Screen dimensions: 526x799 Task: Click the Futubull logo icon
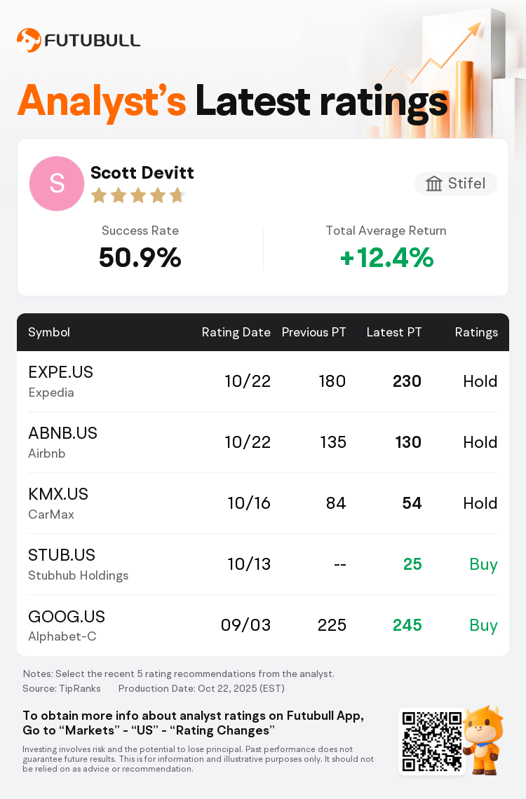tap(29, 40)
